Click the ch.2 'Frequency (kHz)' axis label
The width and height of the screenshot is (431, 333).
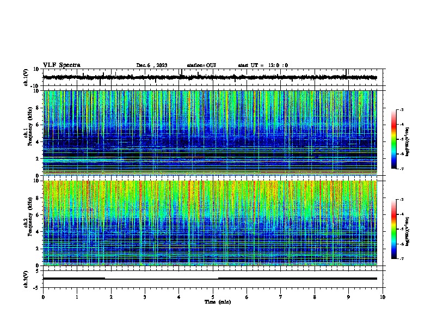tap(30, 217)
